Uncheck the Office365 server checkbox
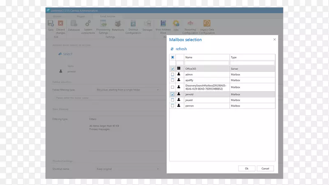Viewport: 329px width, 185px height. [x=172, y=69]
